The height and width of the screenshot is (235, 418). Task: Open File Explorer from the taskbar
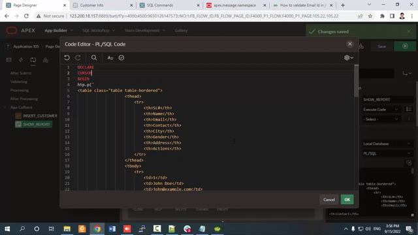click(67, 229)
